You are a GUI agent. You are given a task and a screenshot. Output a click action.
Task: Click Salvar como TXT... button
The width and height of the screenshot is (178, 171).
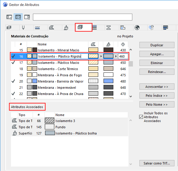(157, 163)
